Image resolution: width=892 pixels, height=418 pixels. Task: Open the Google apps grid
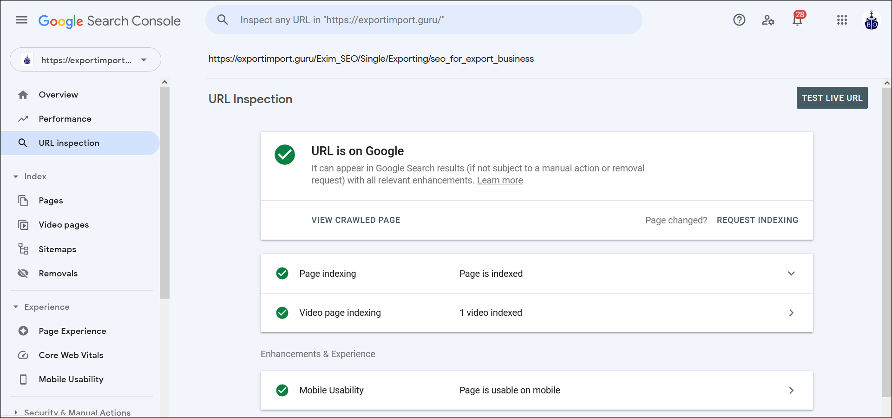842,20
